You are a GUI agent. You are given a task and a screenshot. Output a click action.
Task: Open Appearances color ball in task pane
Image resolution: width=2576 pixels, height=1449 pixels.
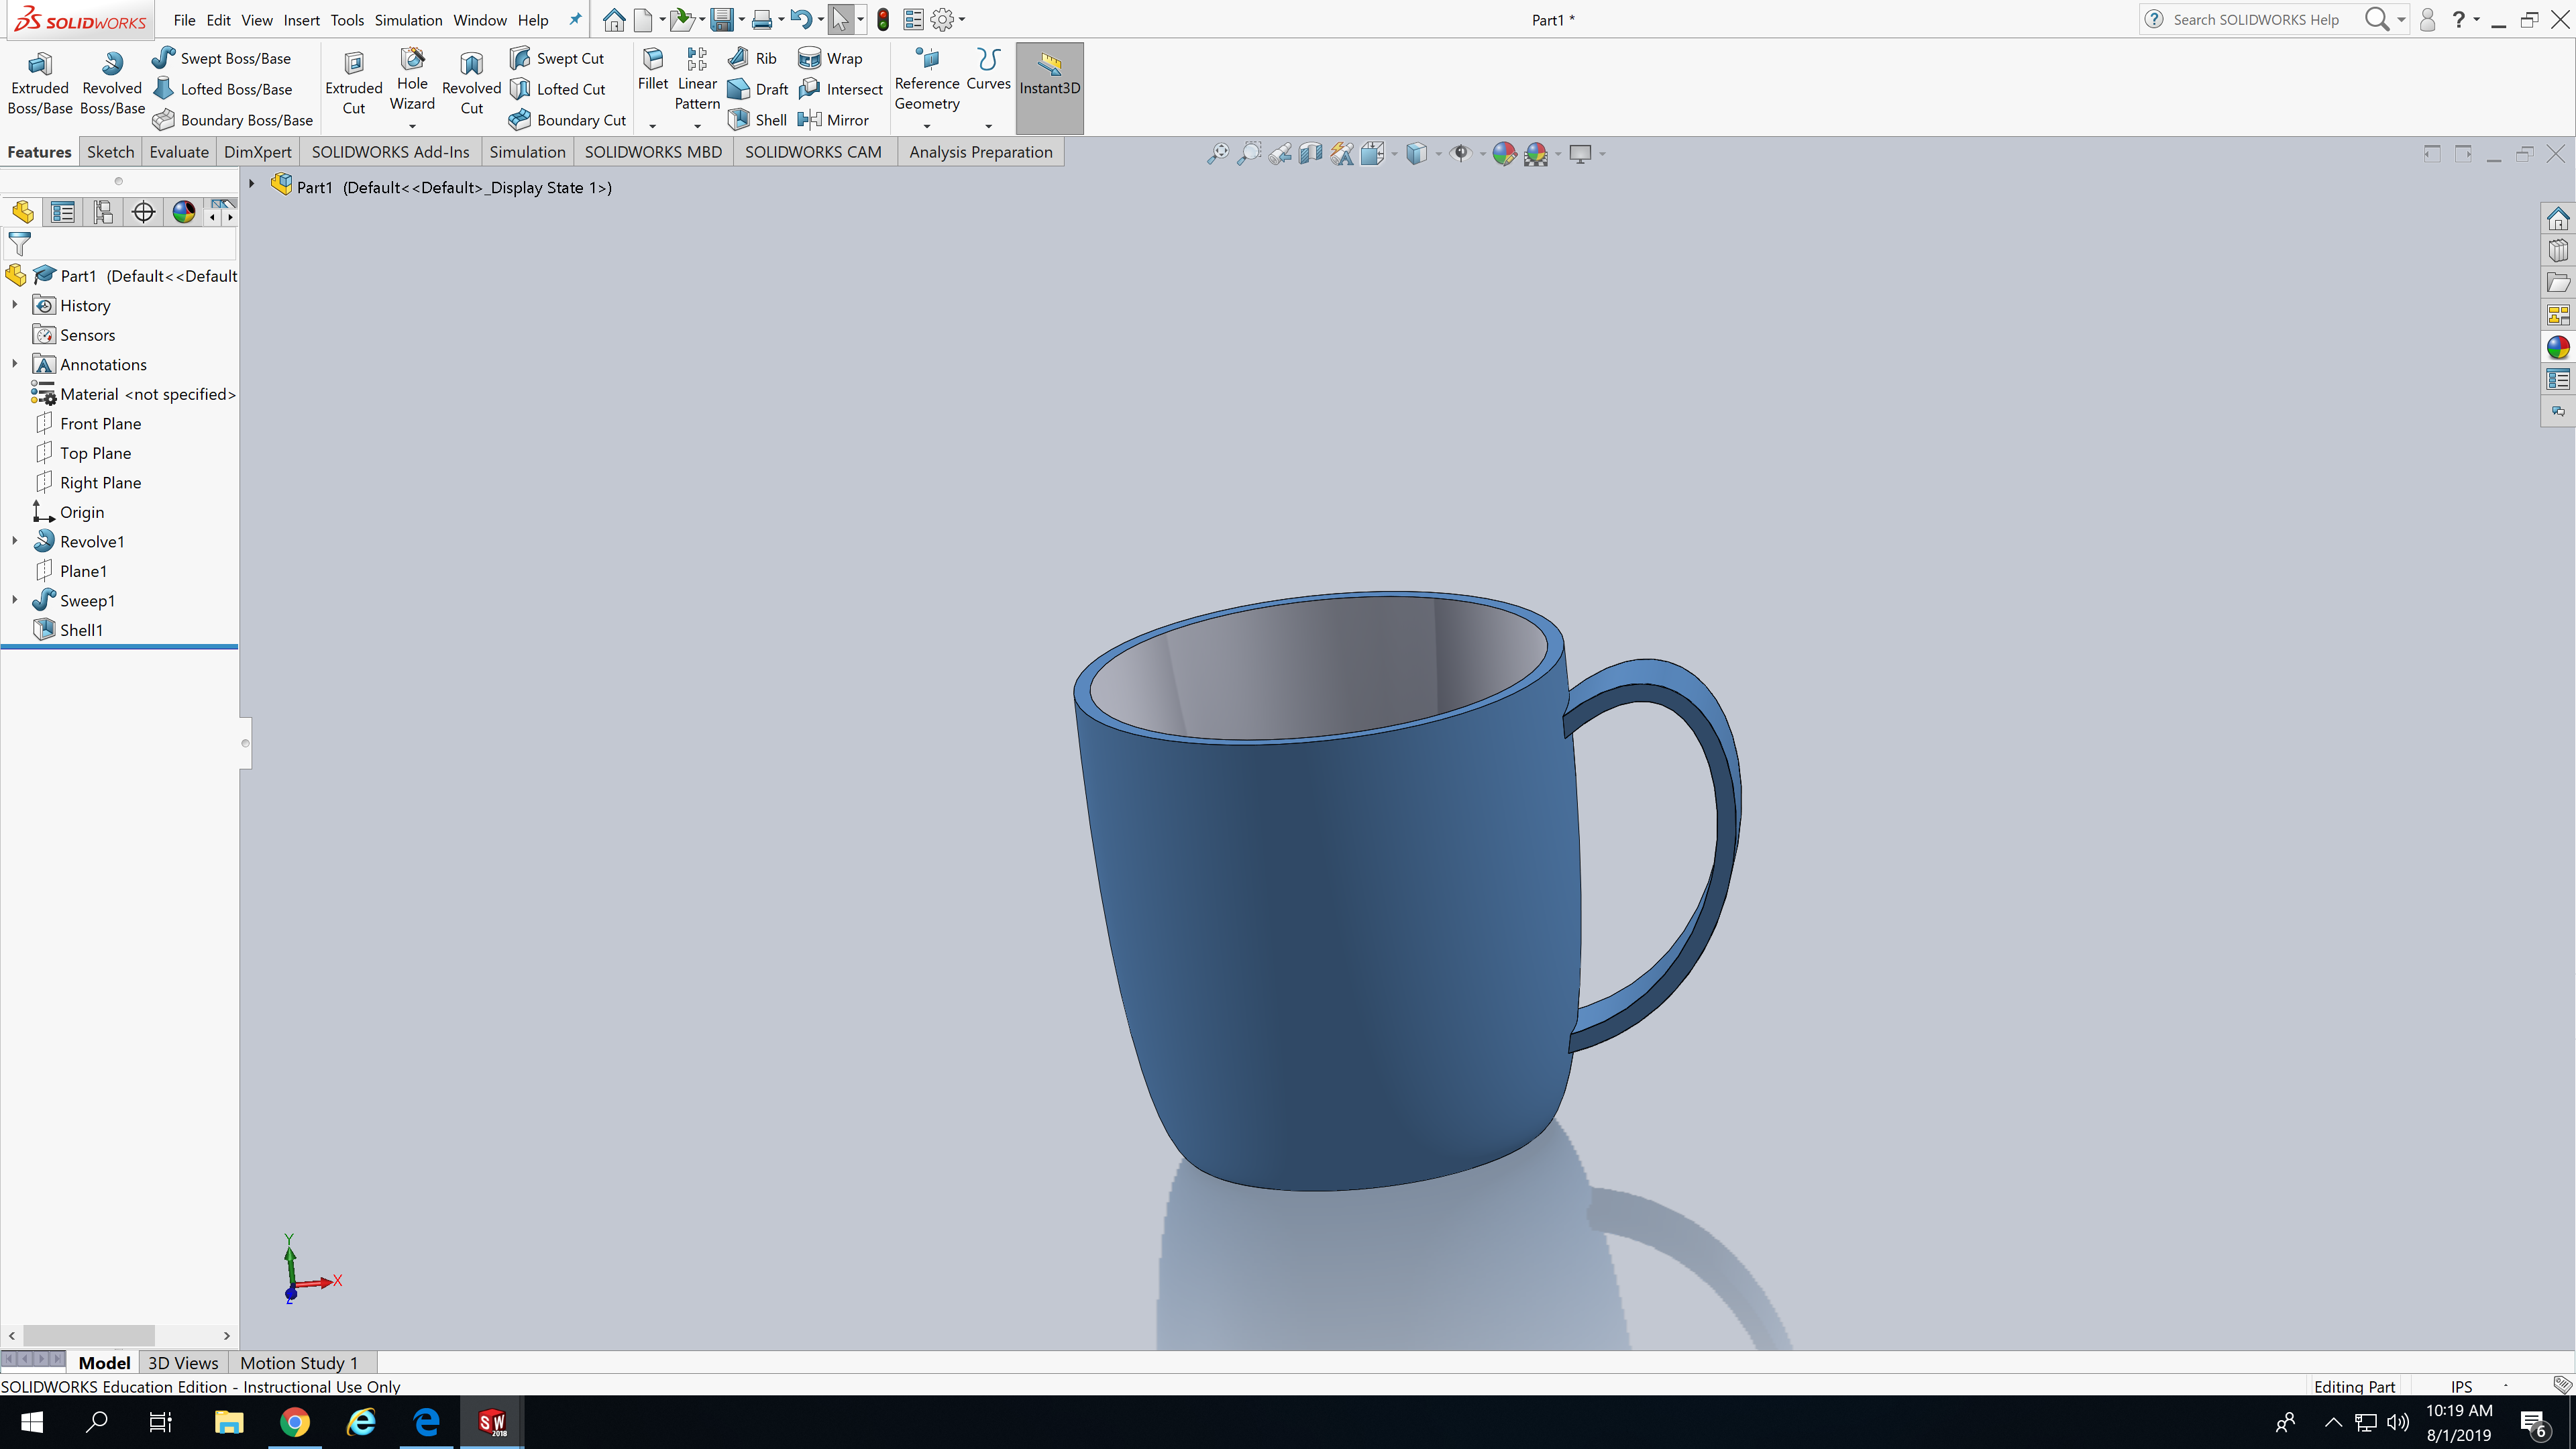2557,347
